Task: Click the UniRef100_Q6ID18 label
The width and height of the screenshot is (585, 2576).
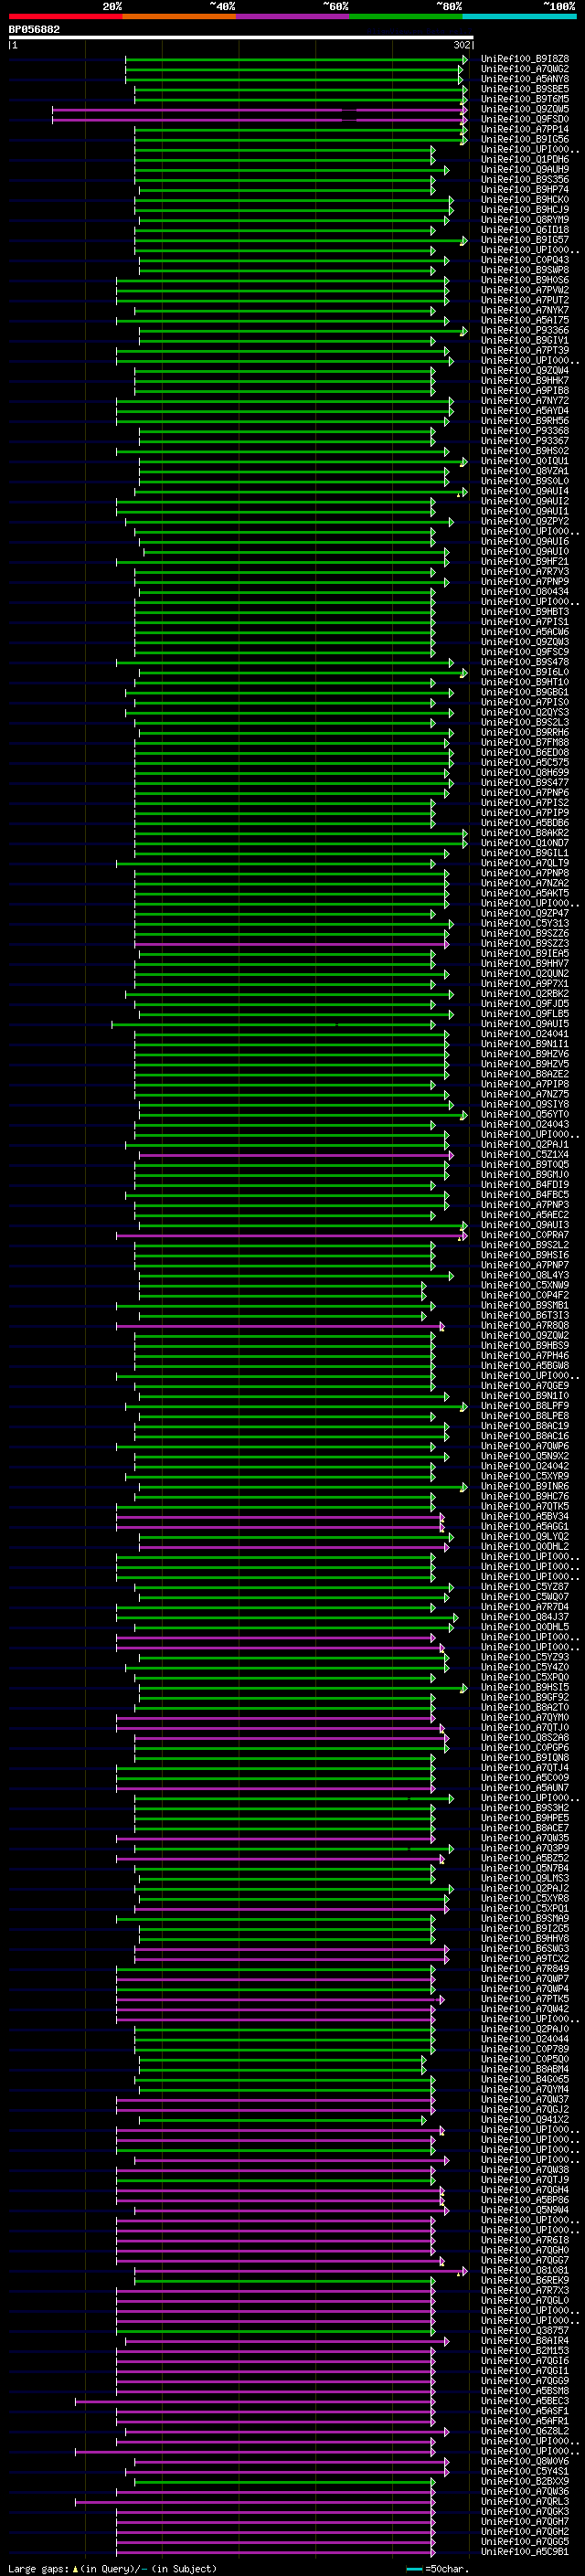Action: click(525, 230)
